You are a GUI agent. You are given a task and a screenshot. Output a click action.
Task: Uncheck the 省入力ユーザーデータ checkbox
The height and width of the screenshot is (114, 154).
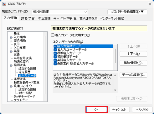coord(55,50)
